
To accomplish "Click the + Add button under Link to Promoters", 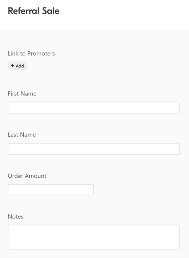I will pos(17,66).
